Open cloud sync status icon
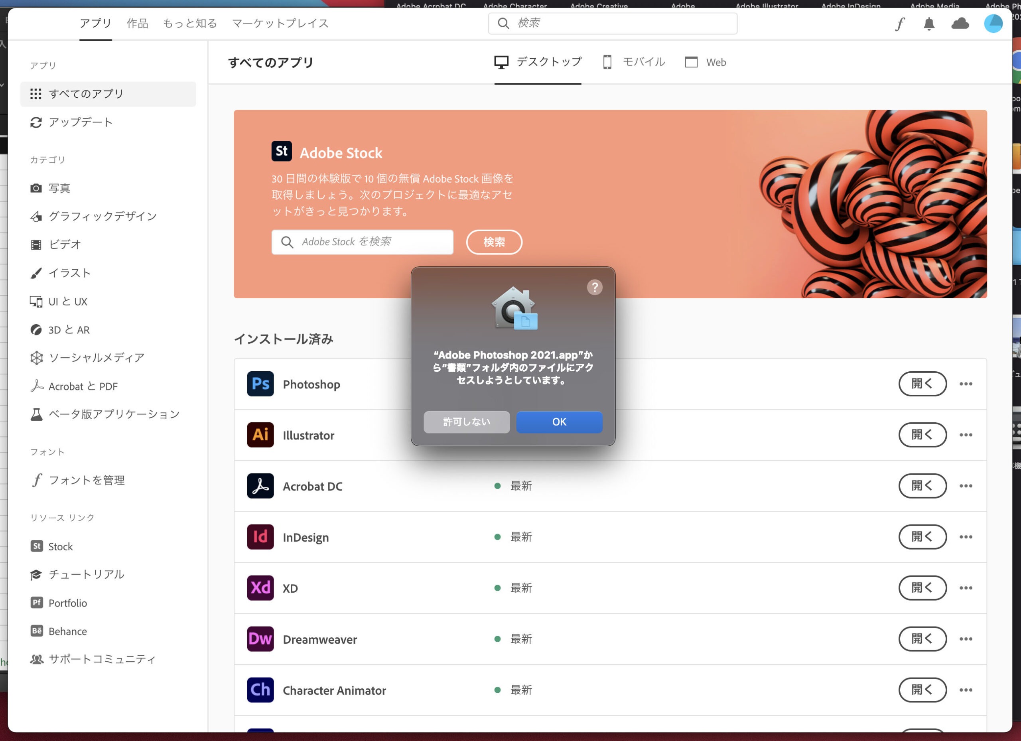The height and width of the screenshot is (741, 1021). point(960,24)
